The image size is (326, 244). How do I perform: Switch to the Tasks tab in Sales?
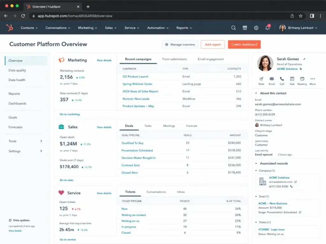148,126
